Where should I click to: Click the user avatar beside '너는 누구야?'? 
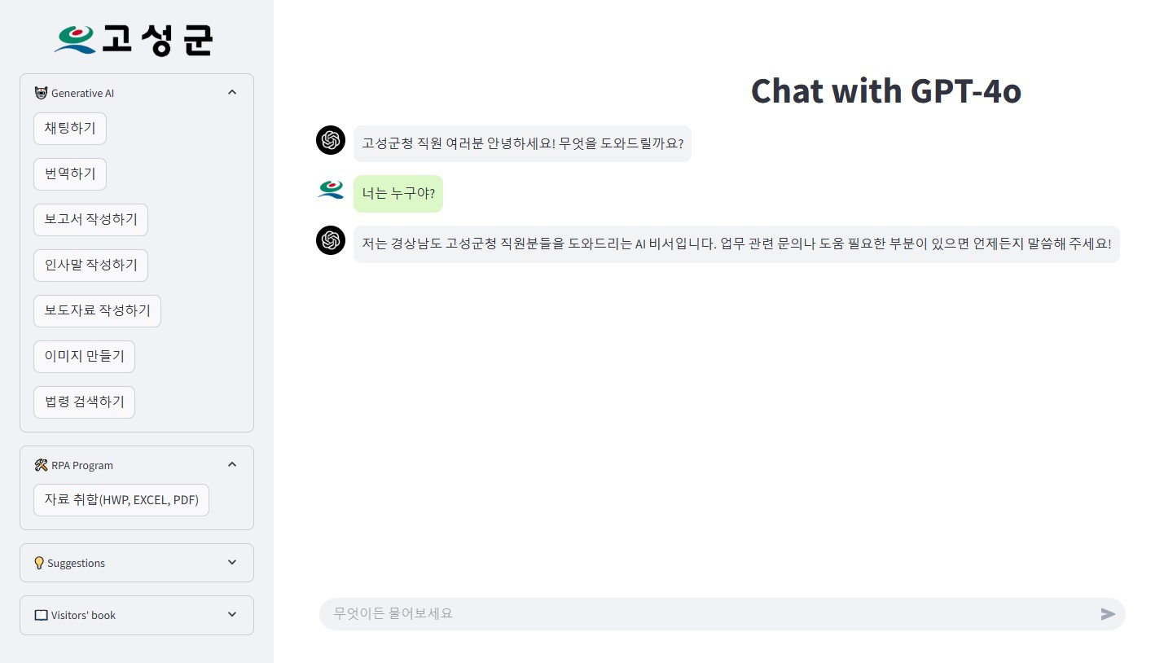click(331, 190)
